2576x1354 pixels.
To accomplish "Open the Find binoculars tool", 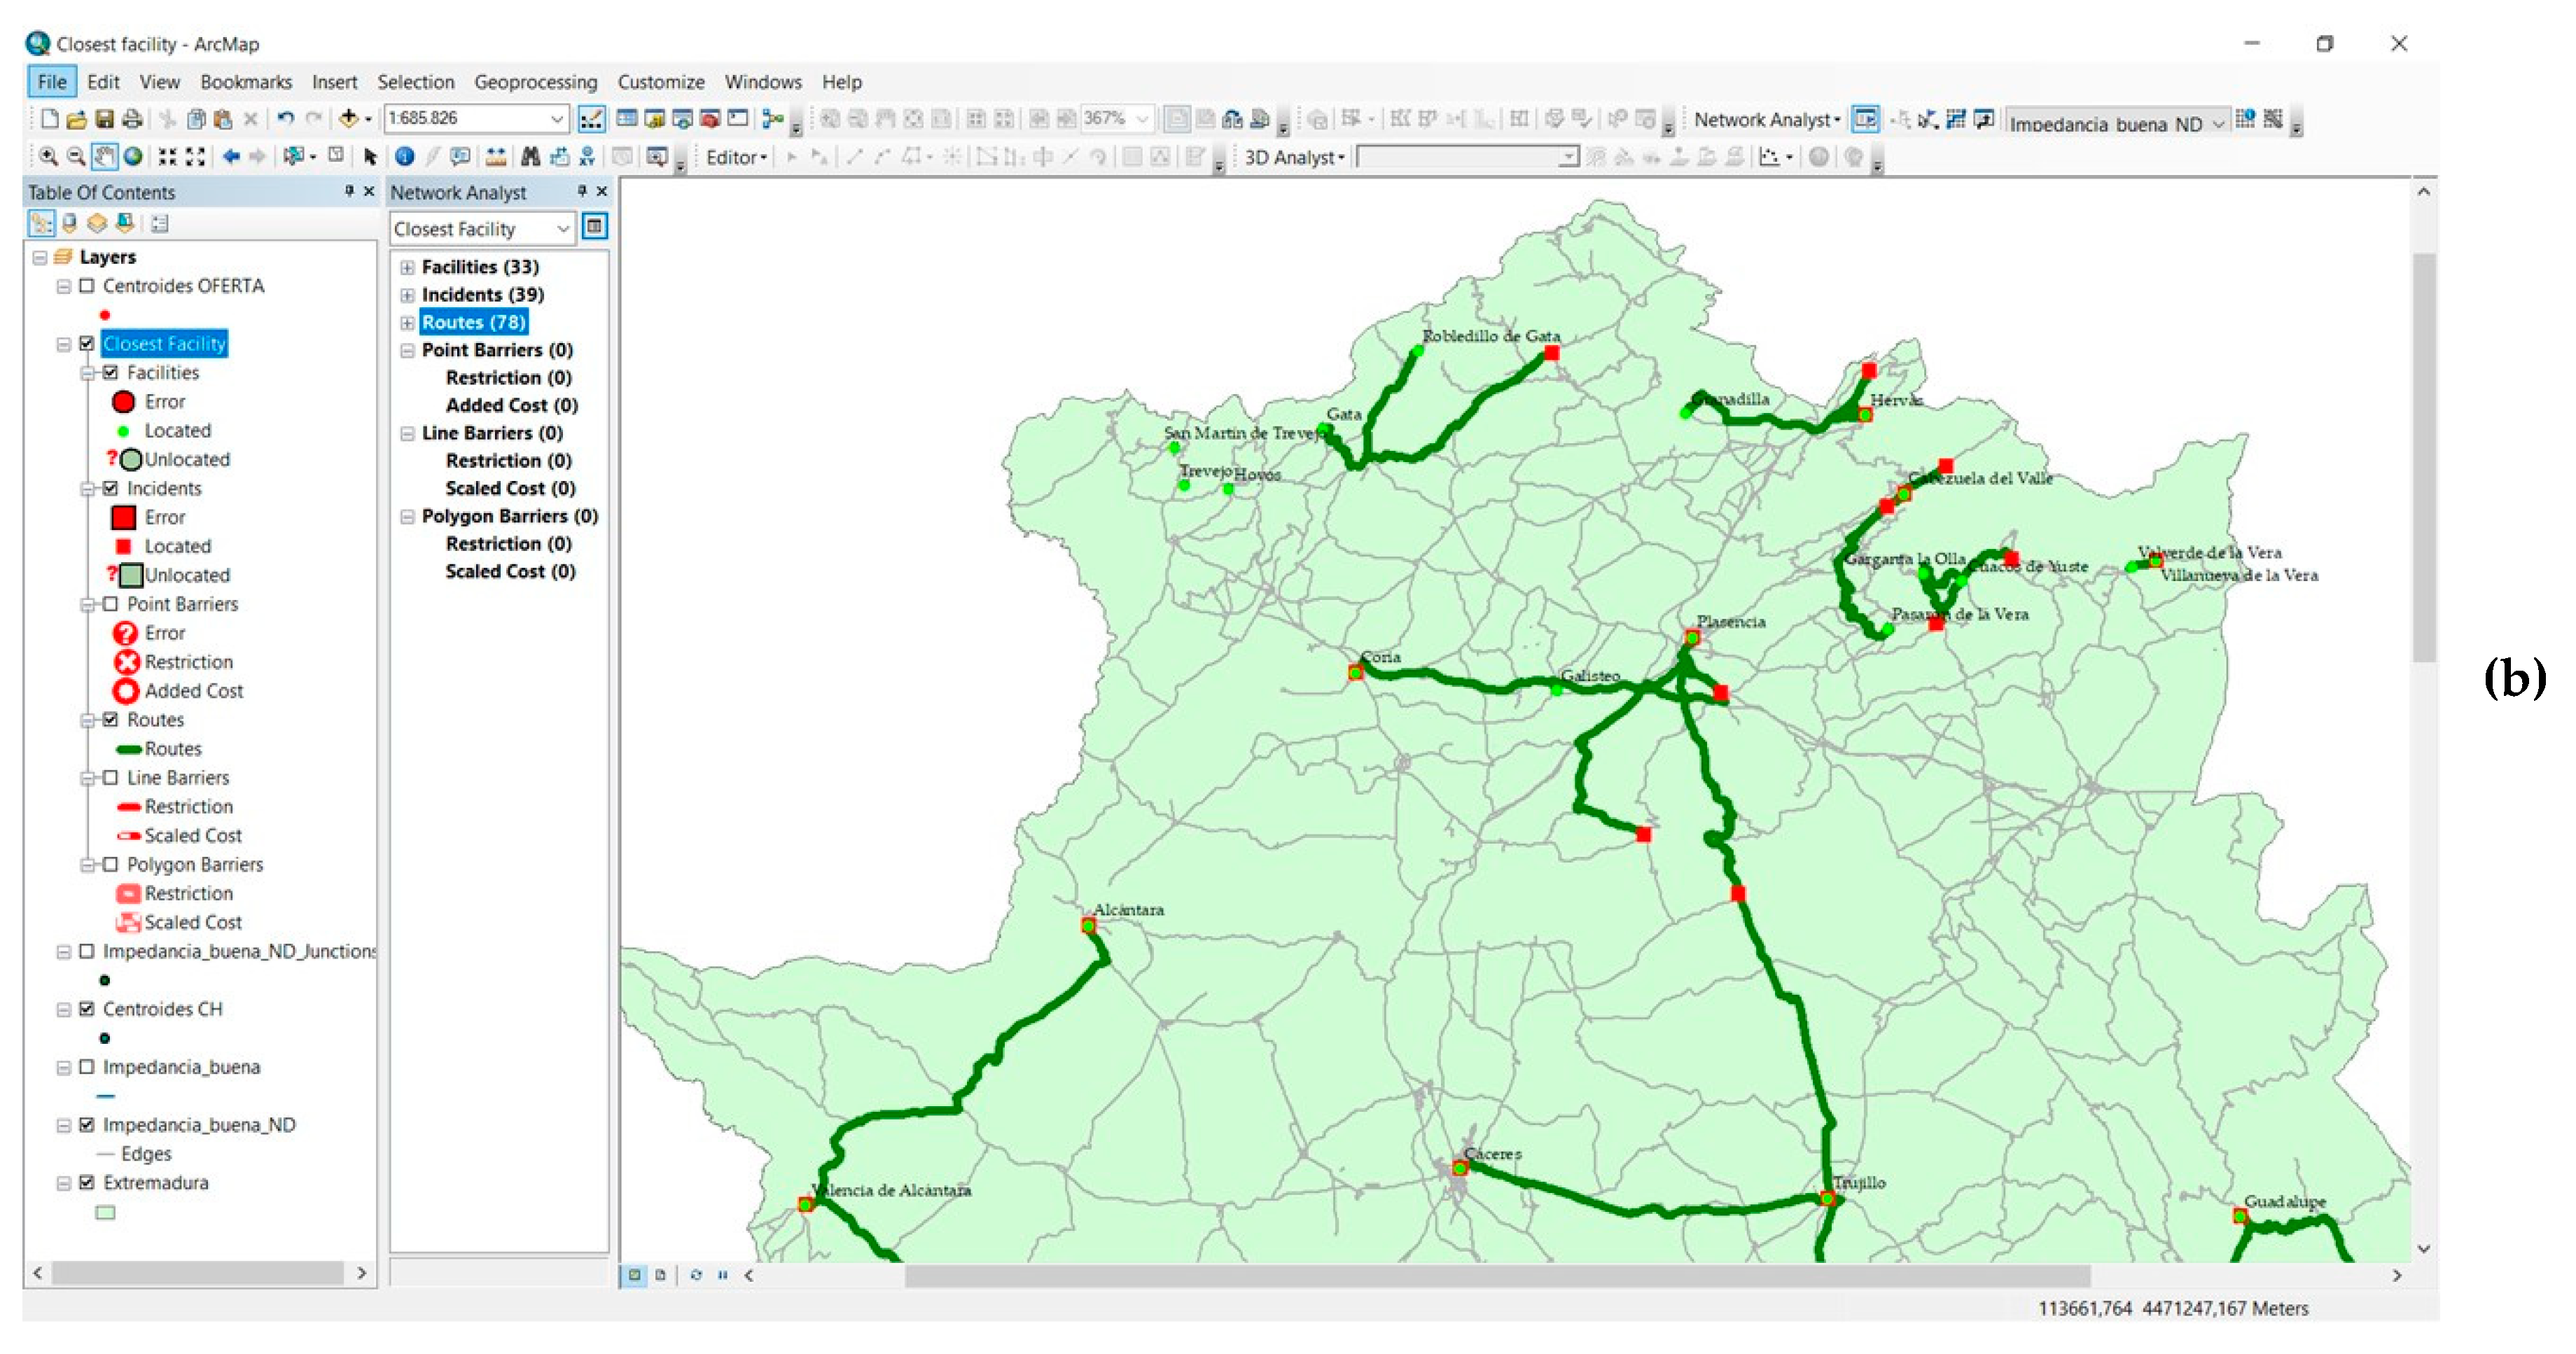I will (530, 156).
